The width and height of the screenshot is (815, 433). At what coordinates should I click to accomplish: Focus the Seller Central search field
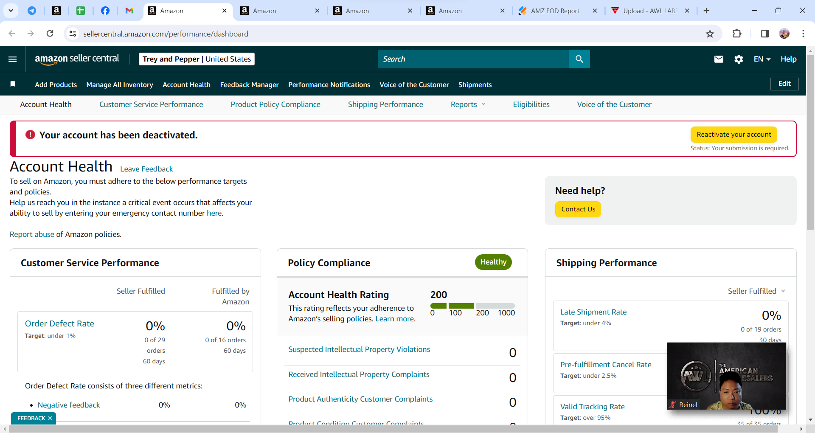[x=473, y=59]
